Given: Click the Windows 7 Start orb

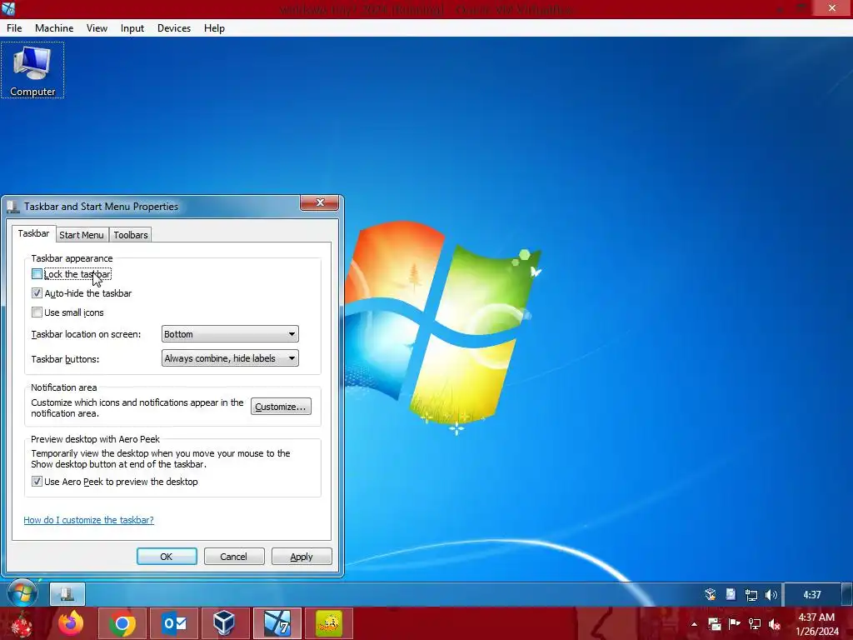Looking at the screenshot, I should (22, 593).
